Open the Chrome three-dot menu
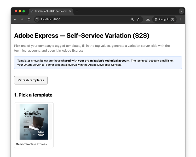This screenshot has width=196, height=157. pyautogui.click(x=181, y=19)
